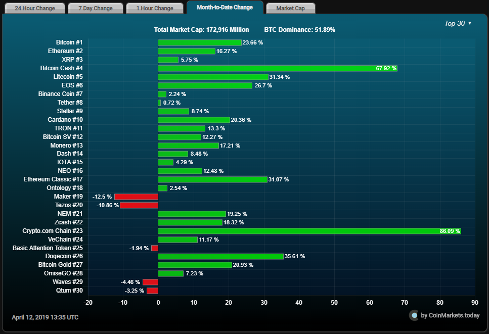Screen dimensions: 489x334
Task: Click the red Tezos #20 bar
Action: click(139, 205)
